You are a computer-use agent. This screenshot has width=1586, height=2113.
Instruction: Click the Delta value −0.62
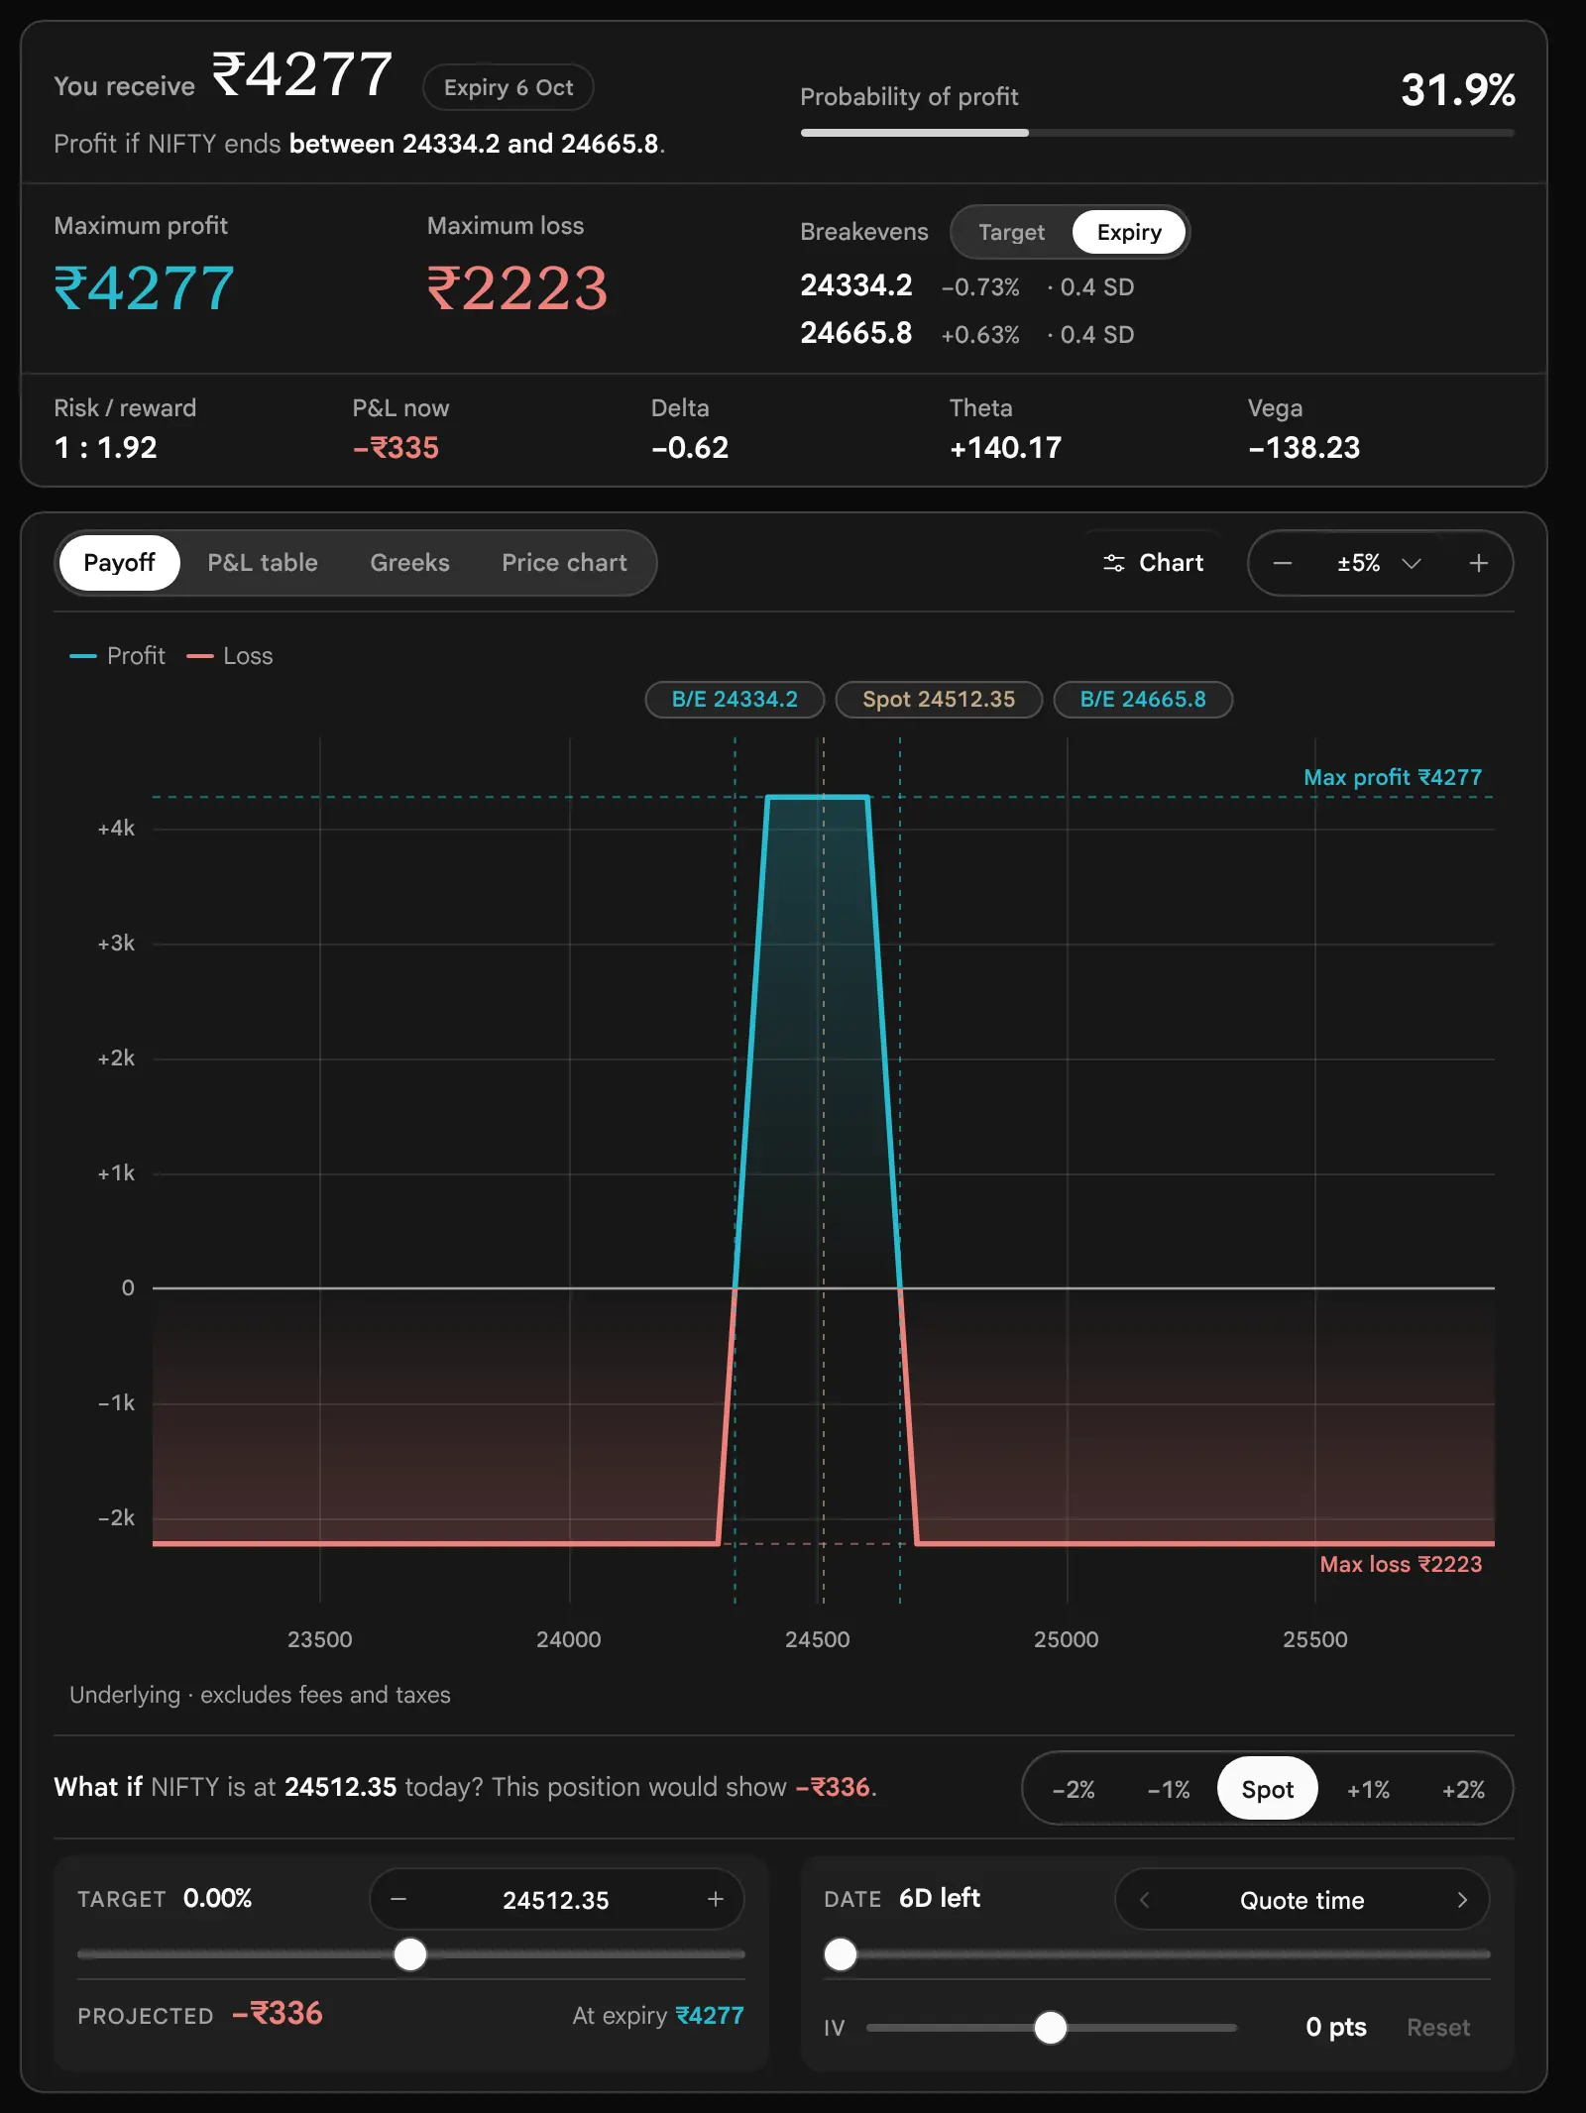click(689, 448)
